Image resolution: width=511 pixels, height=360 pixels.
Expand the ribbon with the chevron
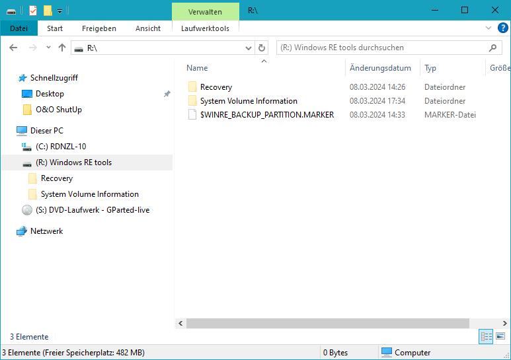tap(488, 28)
